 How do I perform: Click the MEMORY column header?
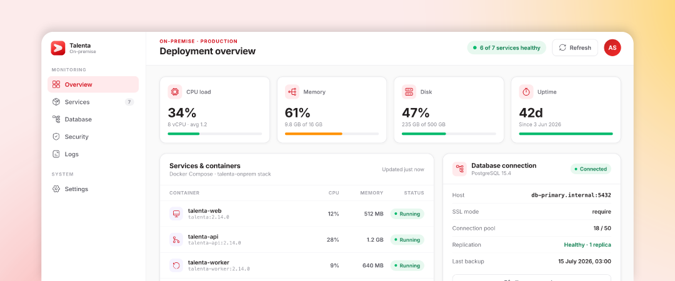pos(371,193)
